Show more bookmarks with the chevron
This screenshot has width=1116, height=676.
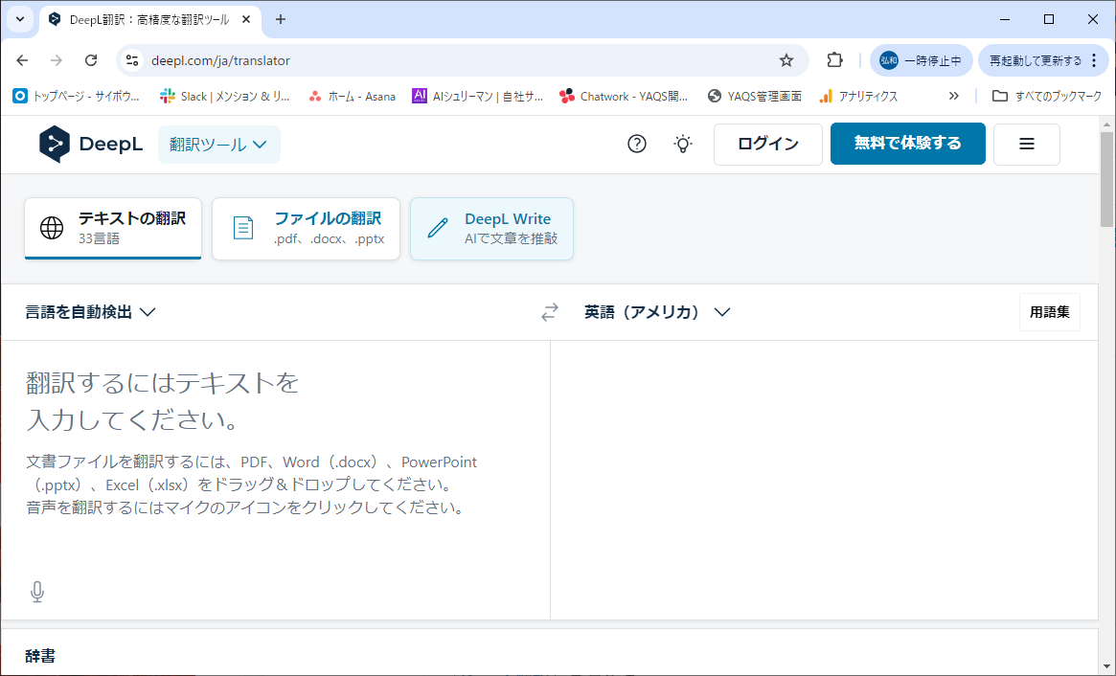(954, 96)
